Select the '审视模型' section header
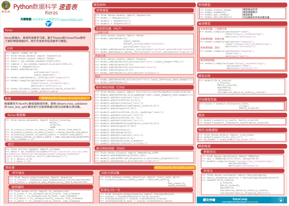 tap(242, 5)
